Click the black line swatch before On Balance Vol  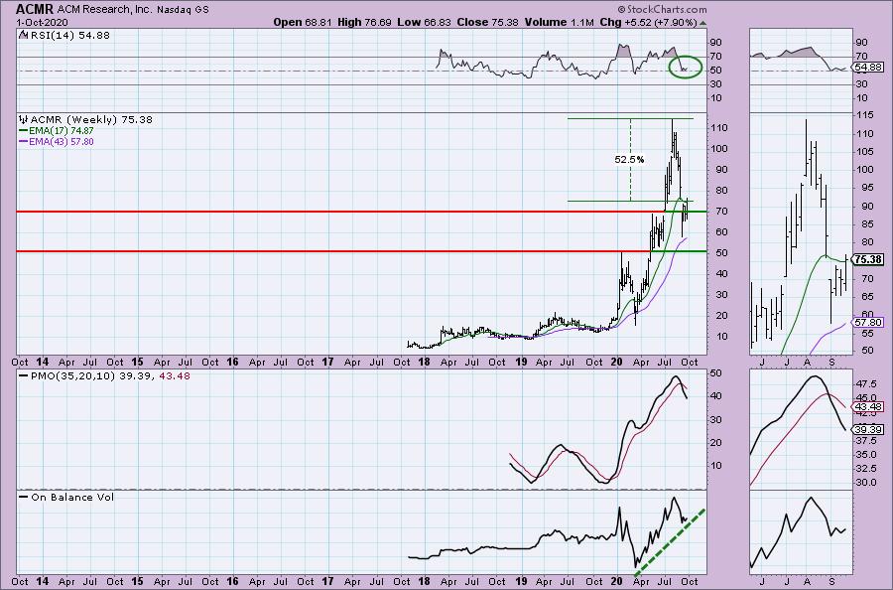pos(24,497)
